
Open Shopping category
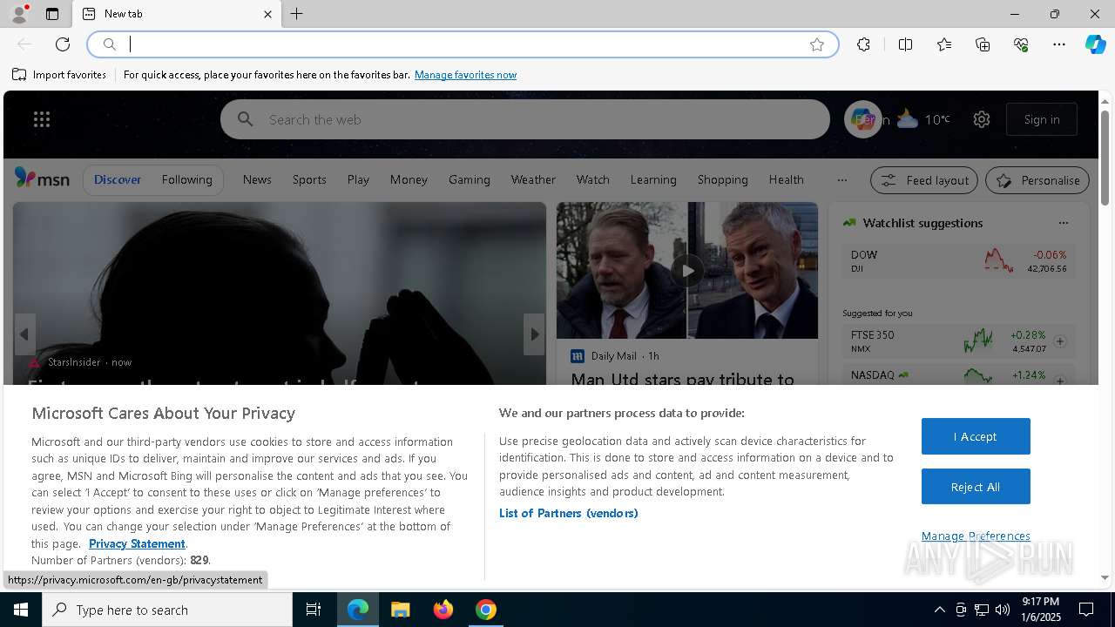tap(722, 179)
